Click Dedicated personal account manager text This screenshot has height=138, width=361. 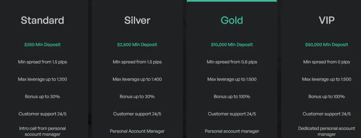326,131
